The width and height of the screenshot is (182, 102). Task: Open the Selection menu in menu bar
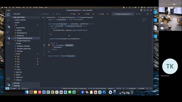[x=18, y=7]
